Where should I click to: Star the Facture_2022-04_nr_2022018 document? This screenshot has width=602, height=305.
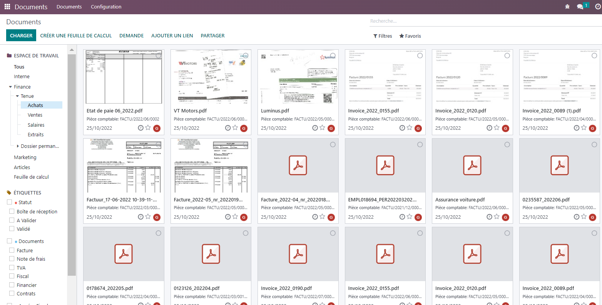click(322, 217)
